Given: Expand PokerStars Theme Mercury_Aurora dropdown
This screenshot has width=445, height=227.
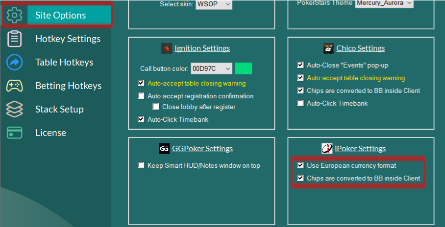Looking at the screenshot, I should [384, 3].
